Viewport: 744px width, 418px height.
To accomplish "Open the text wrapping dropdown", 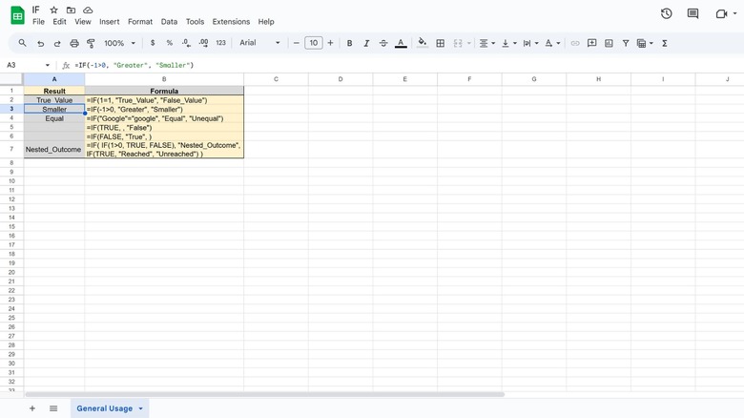I will coord(530,43).
